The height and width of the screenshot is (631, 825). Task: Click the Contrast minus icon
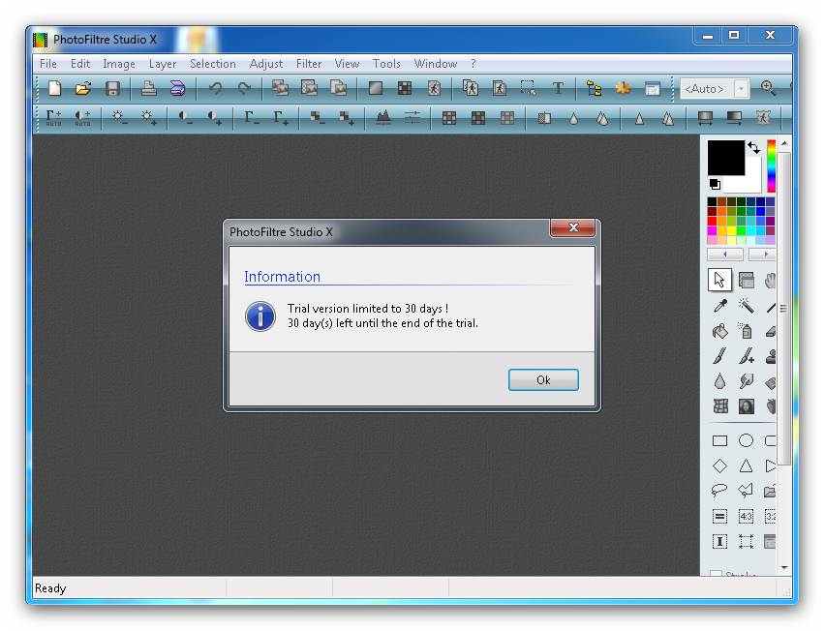tap(185, 118)
